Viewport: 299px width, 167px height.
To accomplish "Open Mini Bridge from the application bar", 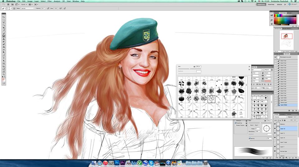I will coord(12,4).
